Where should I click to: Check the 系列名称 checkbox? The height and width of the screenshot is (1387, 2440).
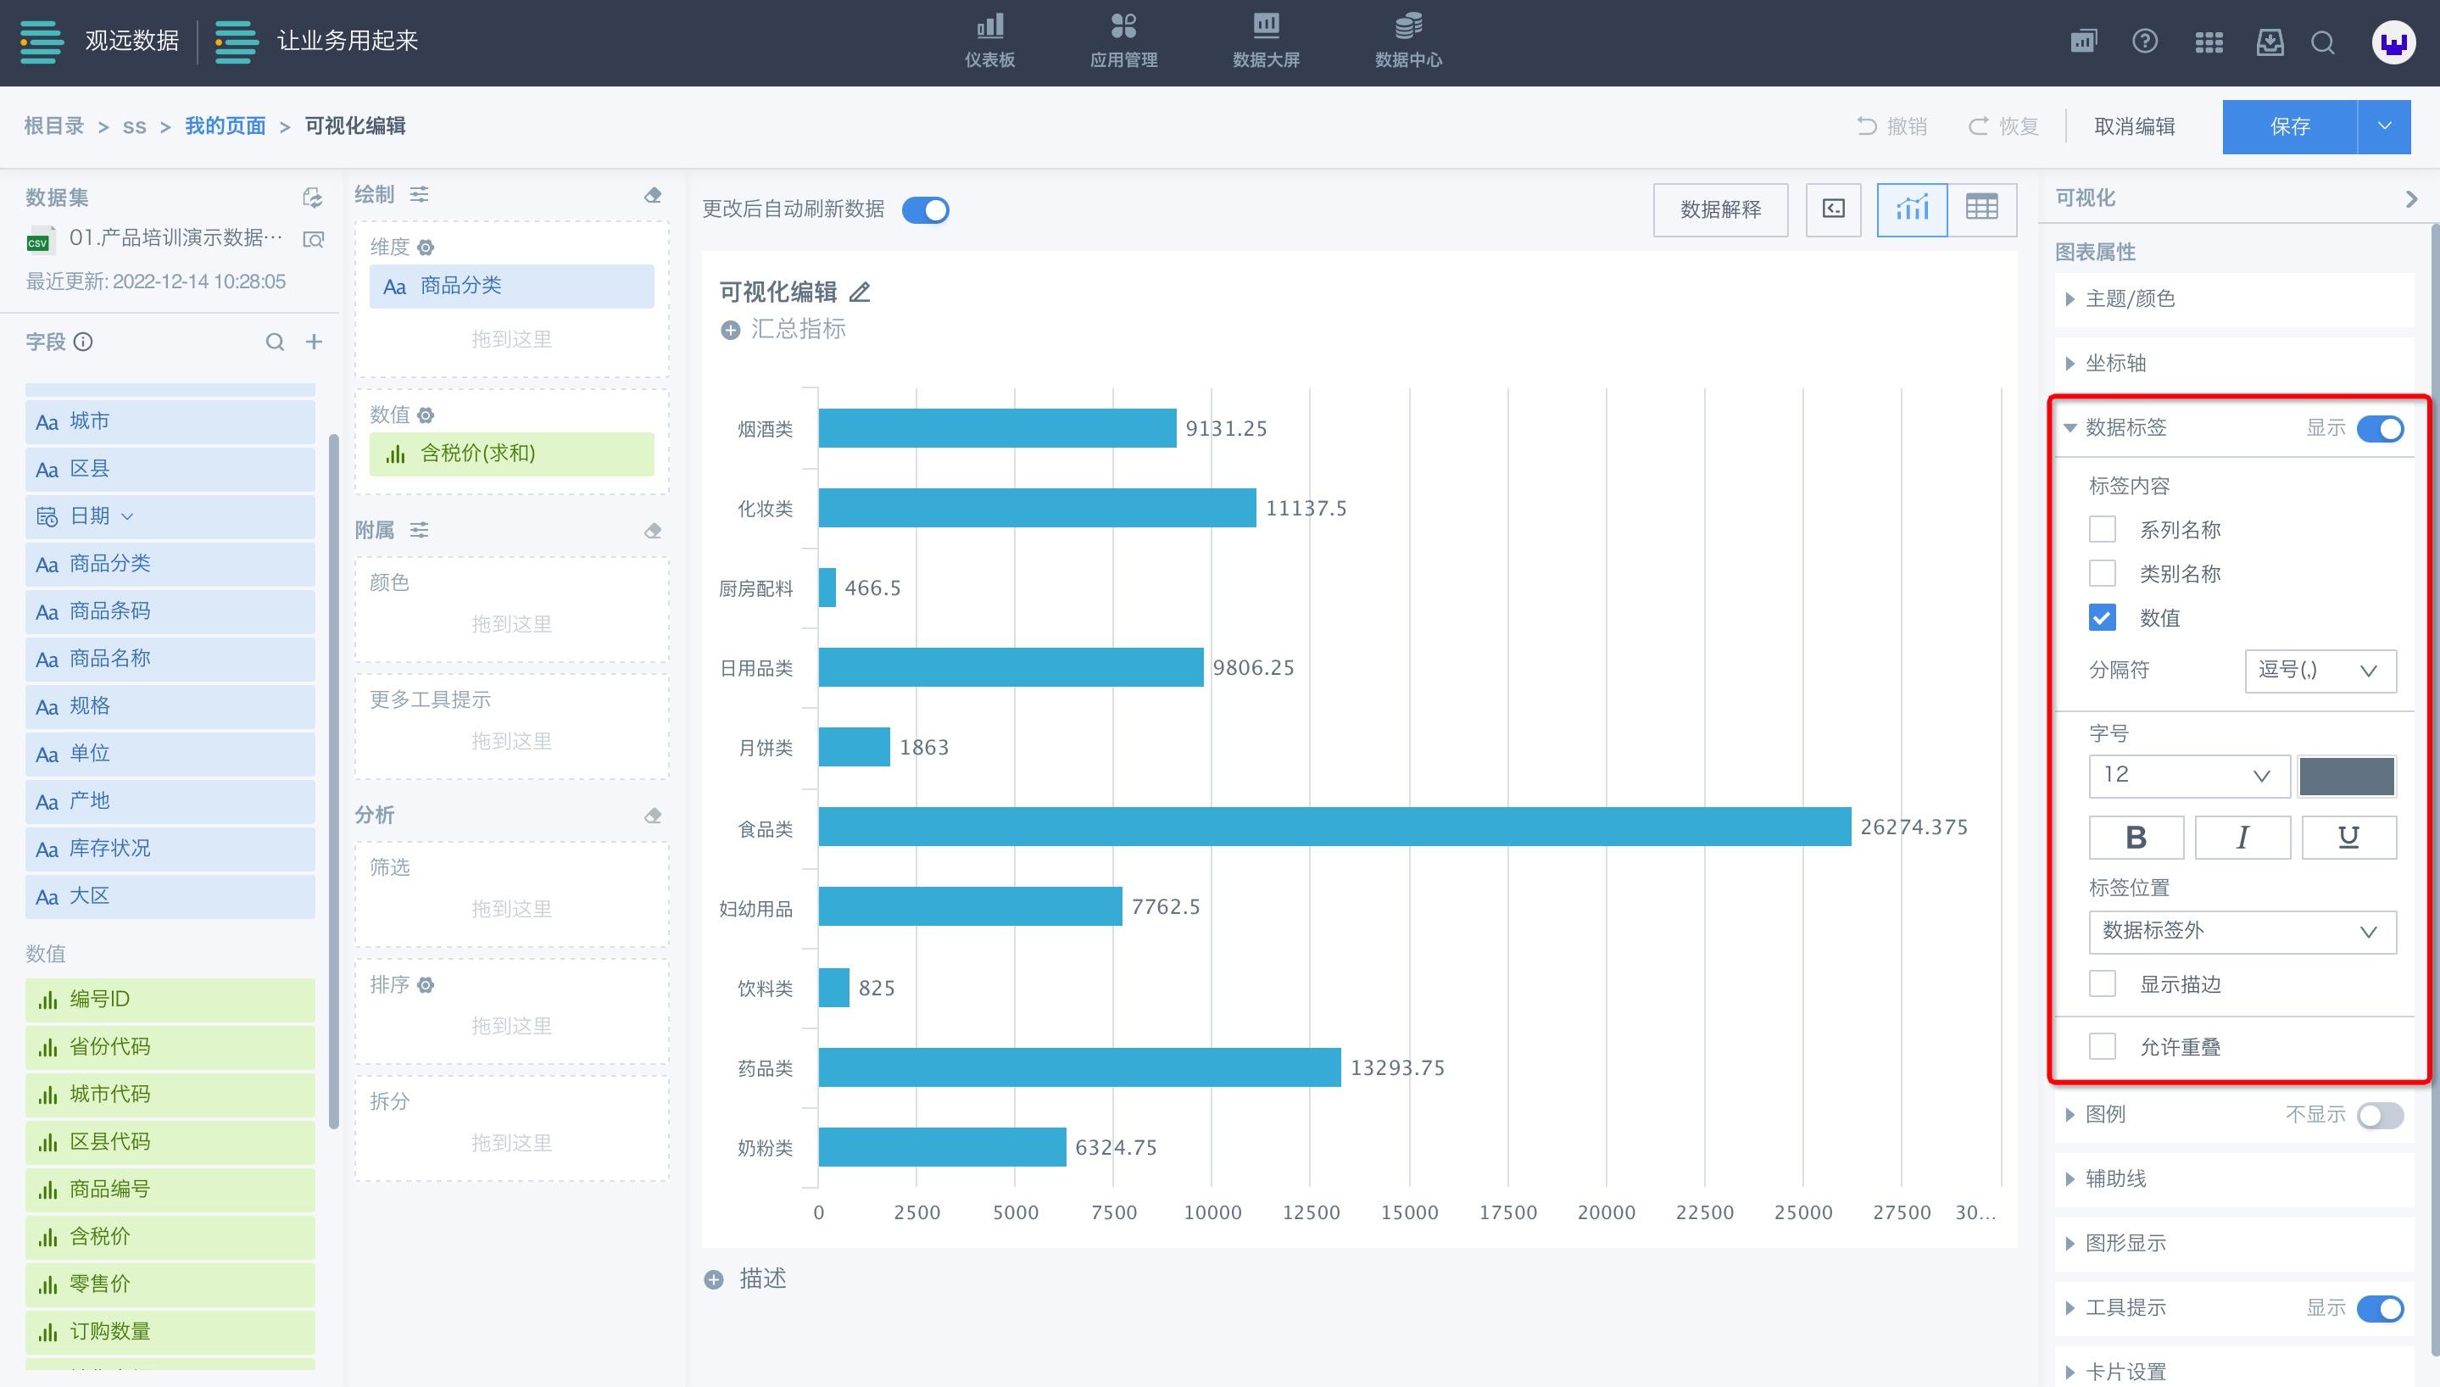2102,530
